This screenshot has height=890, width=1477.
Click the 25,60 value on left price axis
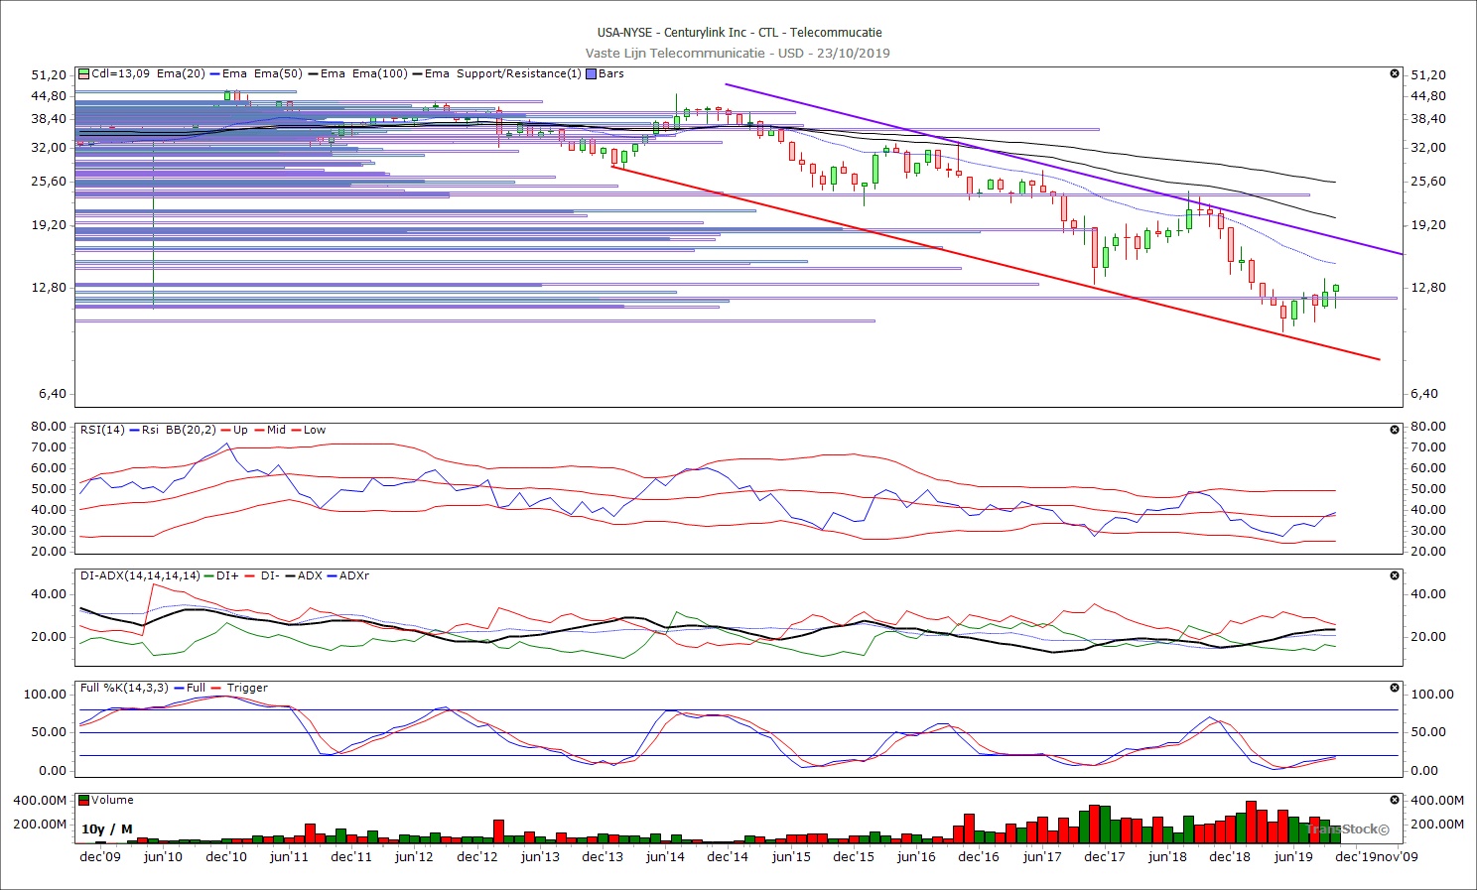(50, 182)
